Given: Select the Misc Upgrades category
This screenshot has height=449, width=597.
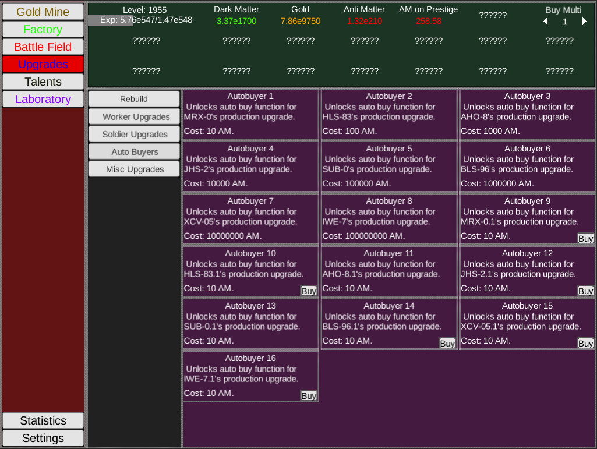Looking at the screenshot, I should 134,169.
